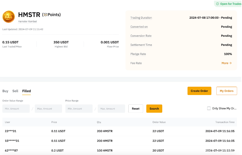Switch to the Sell tab
Viewport: 242px width, 155px height.
coord(15,91)
